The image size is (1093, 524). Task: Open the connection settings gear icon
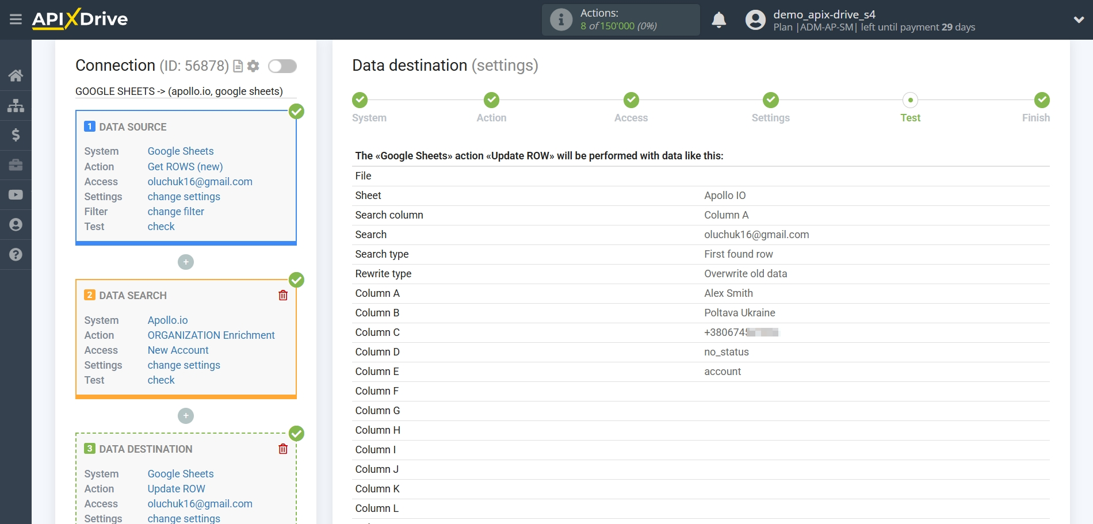pyautogui.click(x=253, y=66)
